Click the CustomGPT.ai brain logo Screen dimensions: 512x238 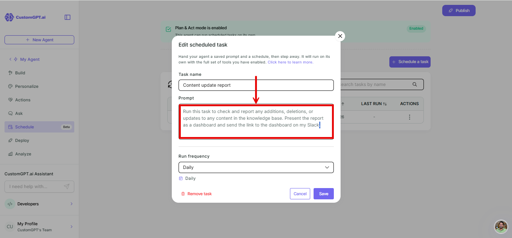(x=9, y=17)
